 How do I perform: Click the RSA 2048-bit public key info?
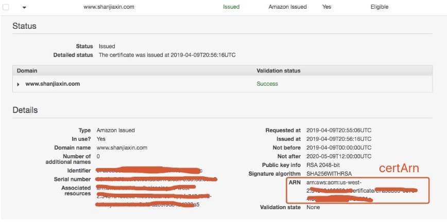[x=323, y=165]
